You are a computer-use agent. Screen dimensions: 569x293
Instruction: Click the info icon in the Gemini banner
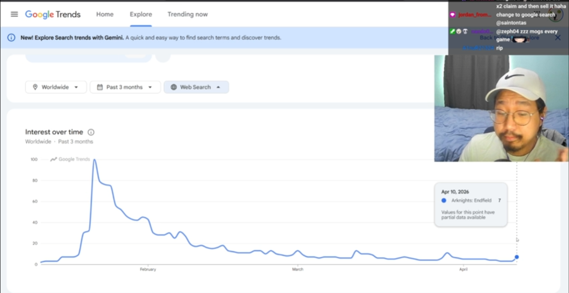(x=12, y=38)
